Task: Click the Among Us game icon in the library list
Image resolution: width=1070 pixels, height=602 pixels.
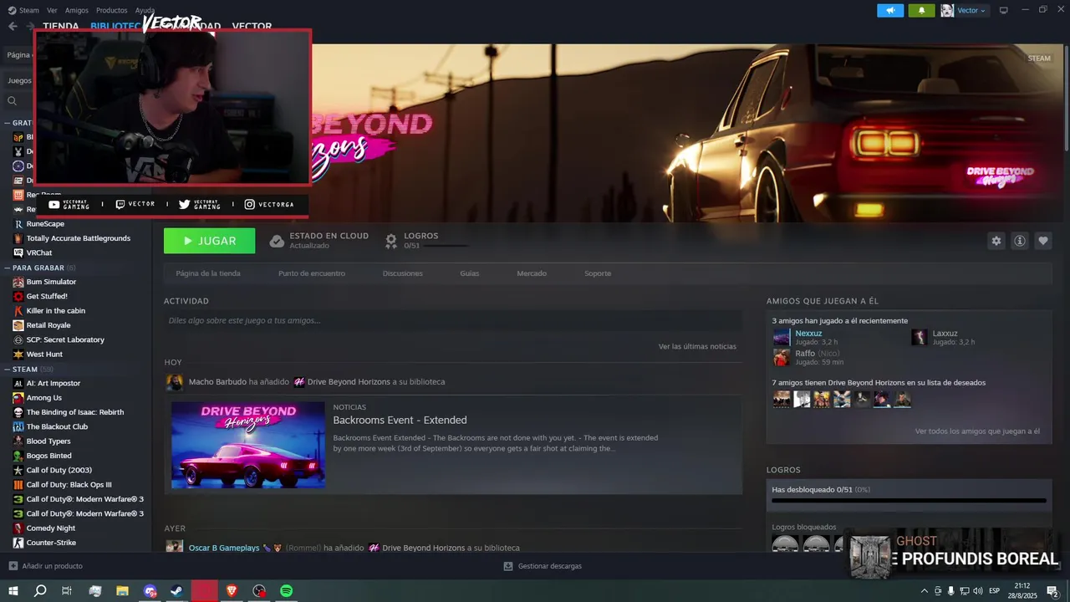Action: tap(18, 398)
